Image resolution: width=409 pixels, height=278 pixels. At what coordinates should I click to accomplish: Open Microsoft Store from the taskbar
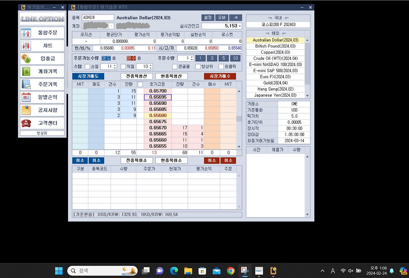202,271
